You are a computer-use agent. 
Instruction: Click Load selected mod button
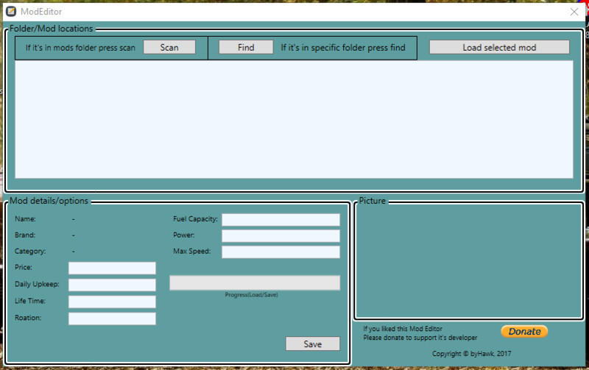point(499,47)
